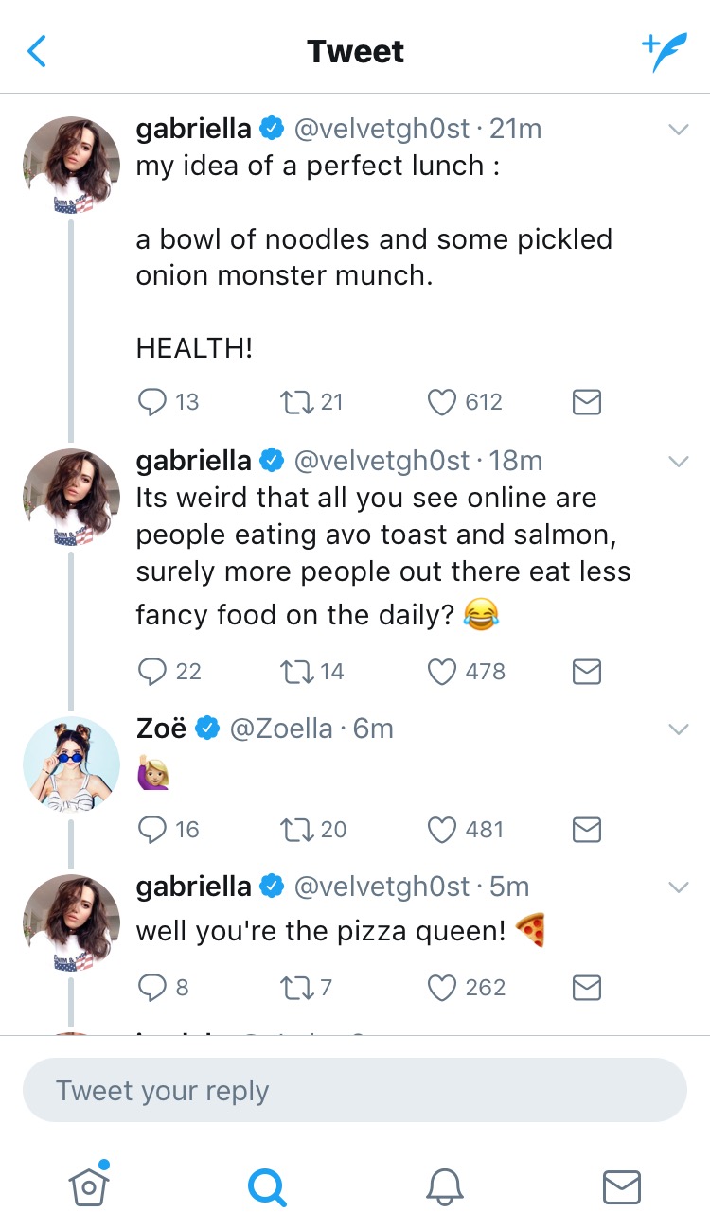View Zoë's profile picture
Image resolution: width=710 pixels, height=1229 pixels.
click(x=72, y=764)
